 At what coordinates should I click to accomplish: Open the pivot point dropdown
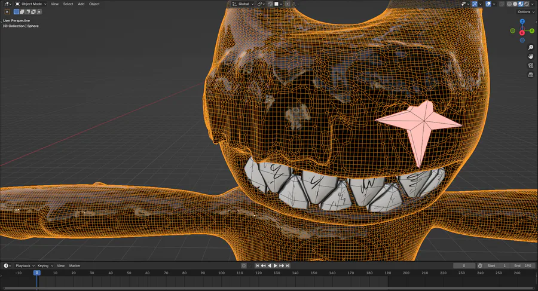[261, 4]
